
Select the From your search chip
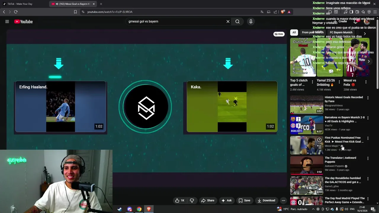312,33
